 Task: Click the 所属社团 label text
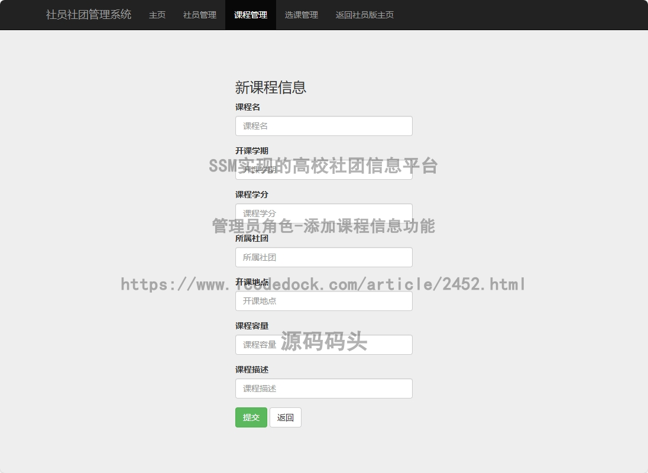pyautogui.click(x=252, y=238)
